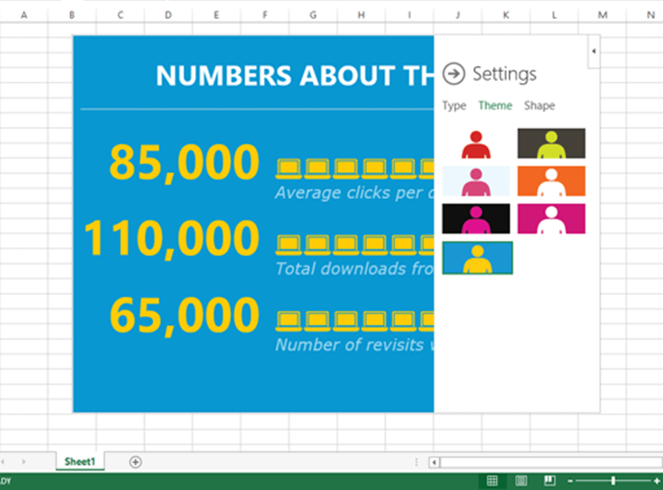Select the Theme tab in Settings
The image size is (663, 490).
coord(494,106)
